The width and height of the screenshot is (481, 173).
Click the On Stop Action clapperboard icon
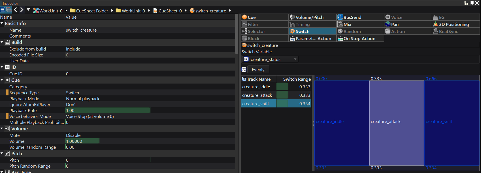[340, 38]
